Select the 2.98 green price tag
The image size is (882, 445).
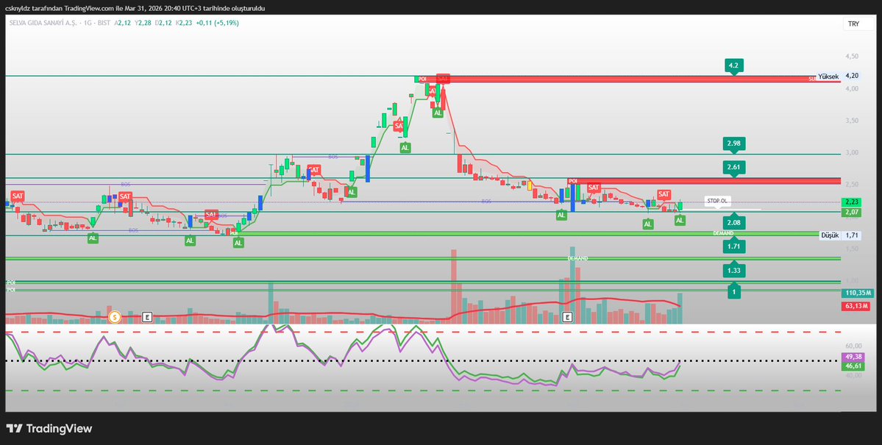tap(733, 144)
